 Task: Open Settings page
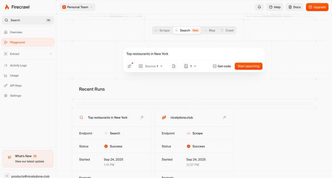pos(28,96)
